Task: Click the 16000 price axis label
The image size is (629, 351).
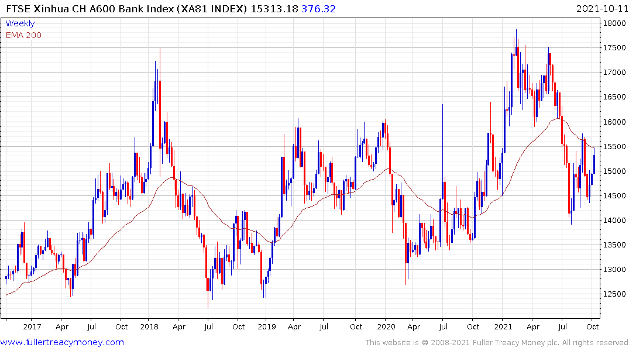Action: click(x=614, y=122)
